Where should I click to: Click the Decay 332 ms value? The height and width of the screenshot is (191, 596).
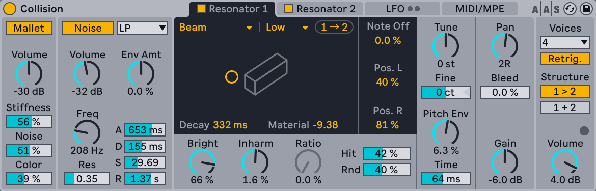230,125
